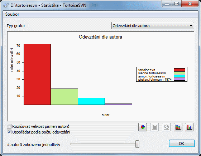Click the TortoiseSVN title bar icon
Viewport: 201px width, 156px height.
(6, 5)
